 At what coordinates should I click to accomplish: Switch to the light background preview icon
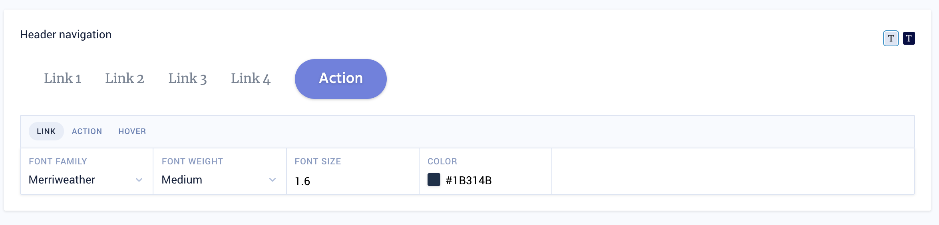click(891, 38)
